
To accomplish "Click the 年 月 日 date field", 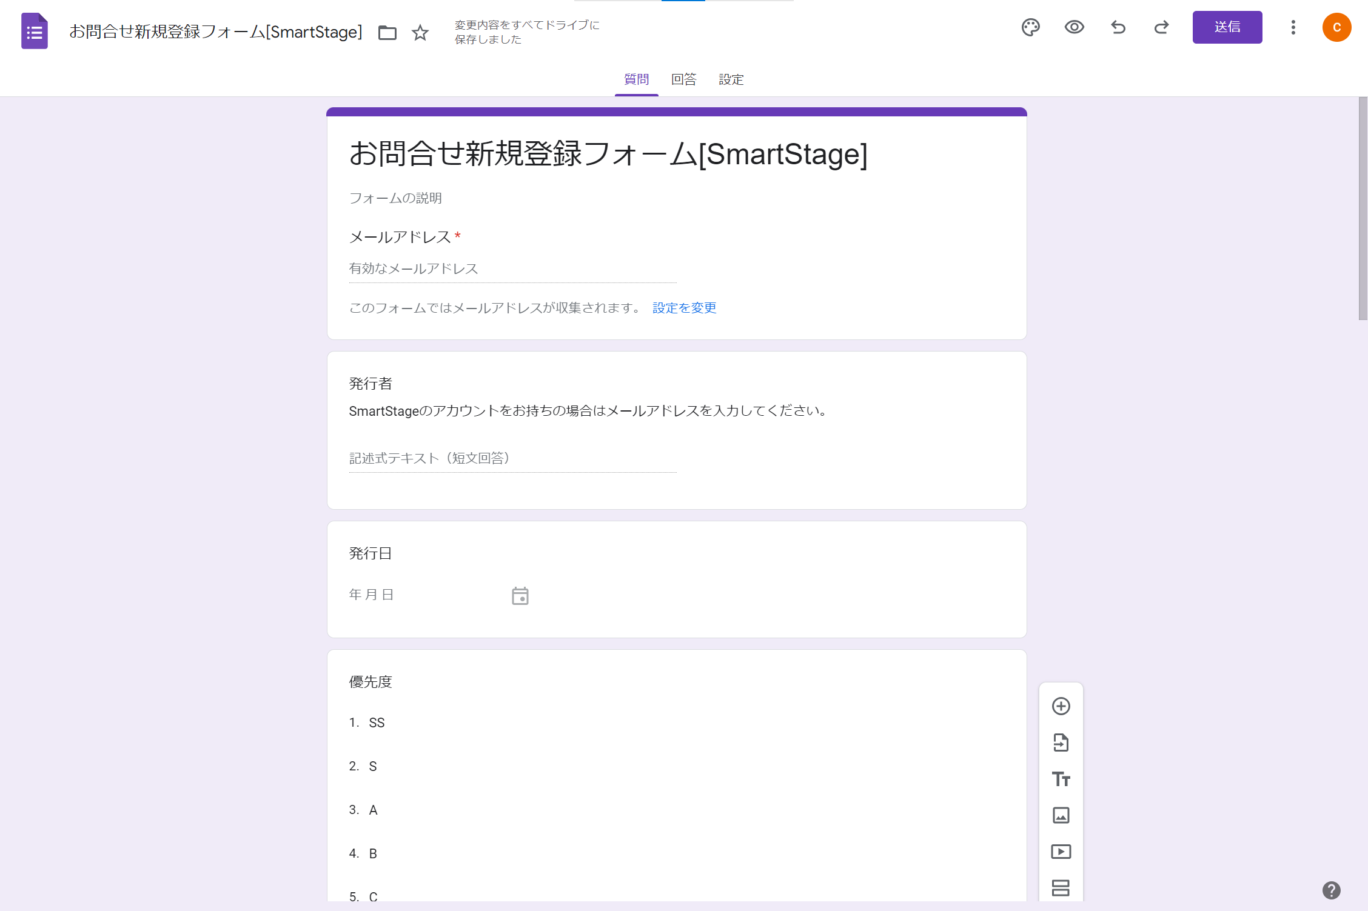I will pyautogui.click(x=371, y=595).
